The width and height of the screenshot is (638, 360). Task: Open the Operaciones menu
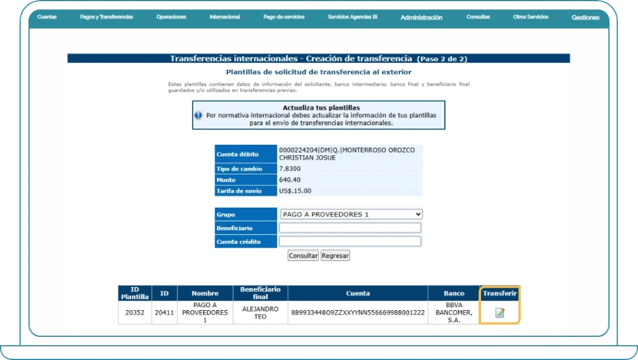coord(171,17)
